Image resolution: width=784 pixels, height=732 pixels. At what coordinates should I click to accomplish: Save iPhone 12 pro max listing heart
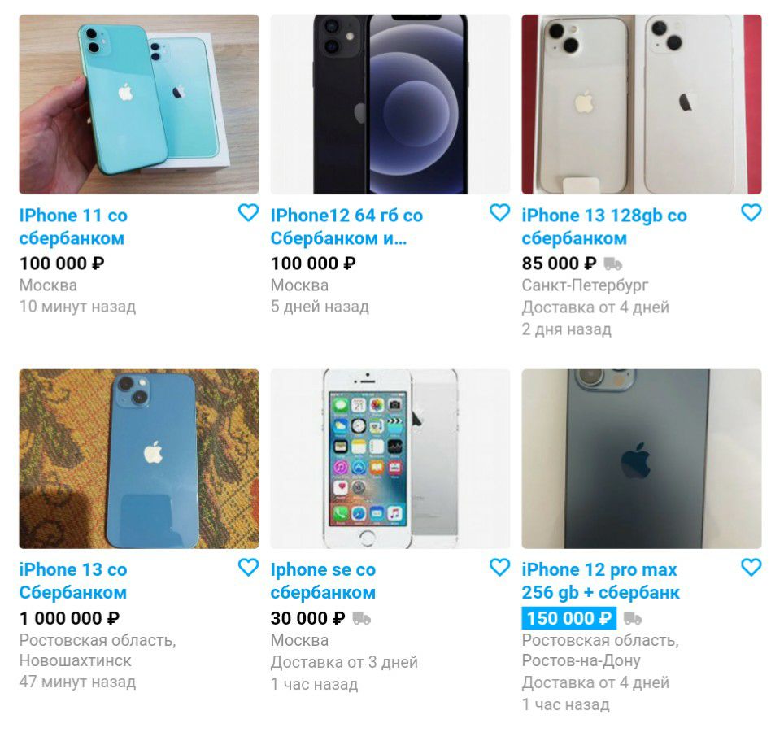(751, 567)
